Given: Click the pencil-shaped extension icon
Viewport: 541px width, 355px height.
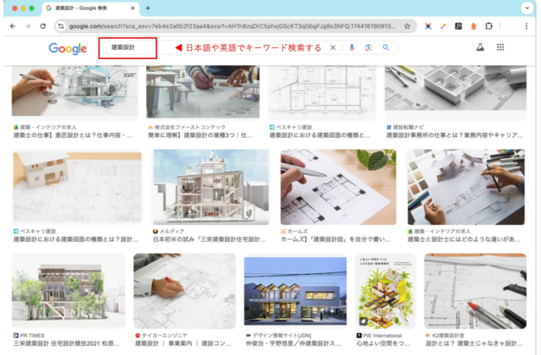Looking at the screenshot, I should (x=443, y=26).
